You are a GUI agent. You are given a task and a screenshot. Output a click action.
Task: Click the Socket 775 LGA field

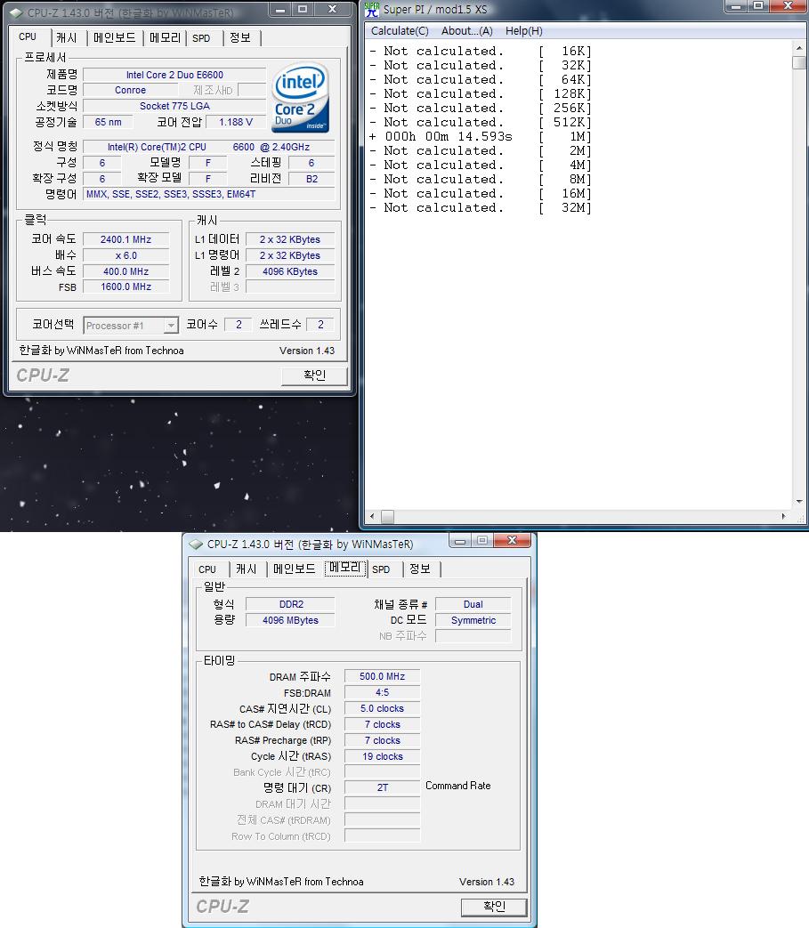click(x=174, y=106)
